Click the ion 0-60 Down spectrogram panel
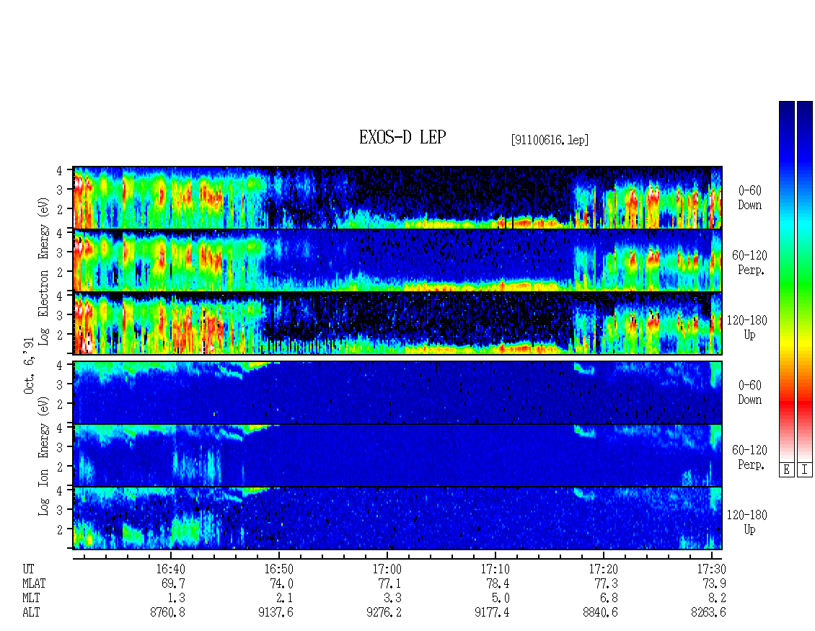Image resolution: width=815 pixels, height=631 pixels. [397, 392]
